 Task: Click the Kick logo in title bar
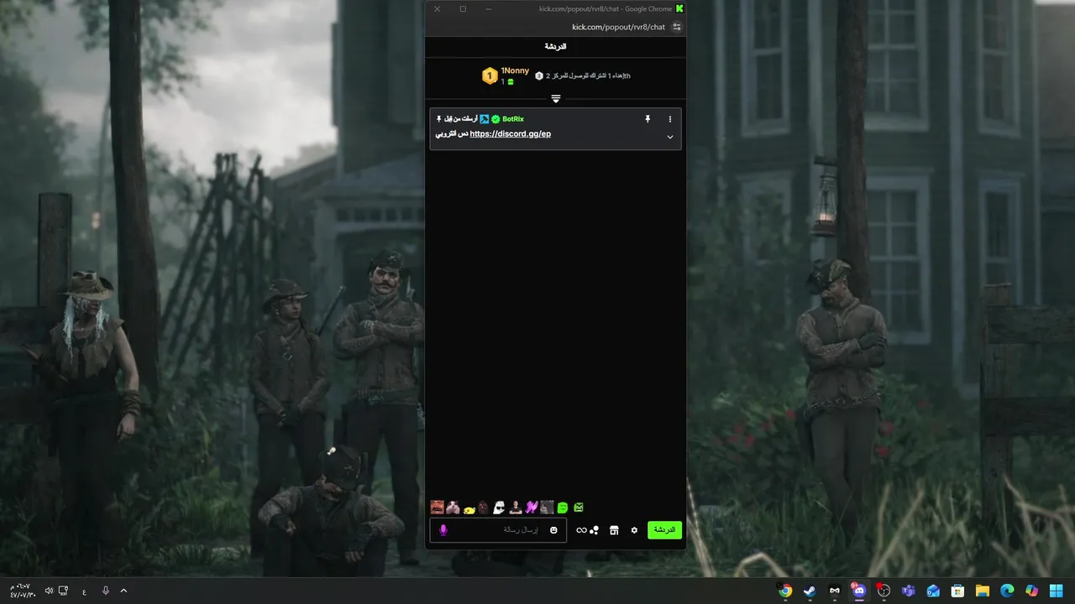point(679,8)
